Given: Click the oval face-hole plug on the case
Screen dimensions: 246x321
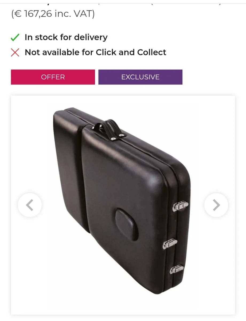Looking at the screenshot, I should point(127,224).
